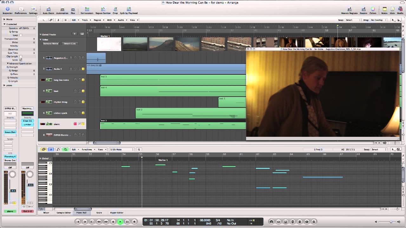Collapse the '2 selected' region parameters
This screenshot has width=406, height=228.
pyautogui.click(x=4, y=24)
